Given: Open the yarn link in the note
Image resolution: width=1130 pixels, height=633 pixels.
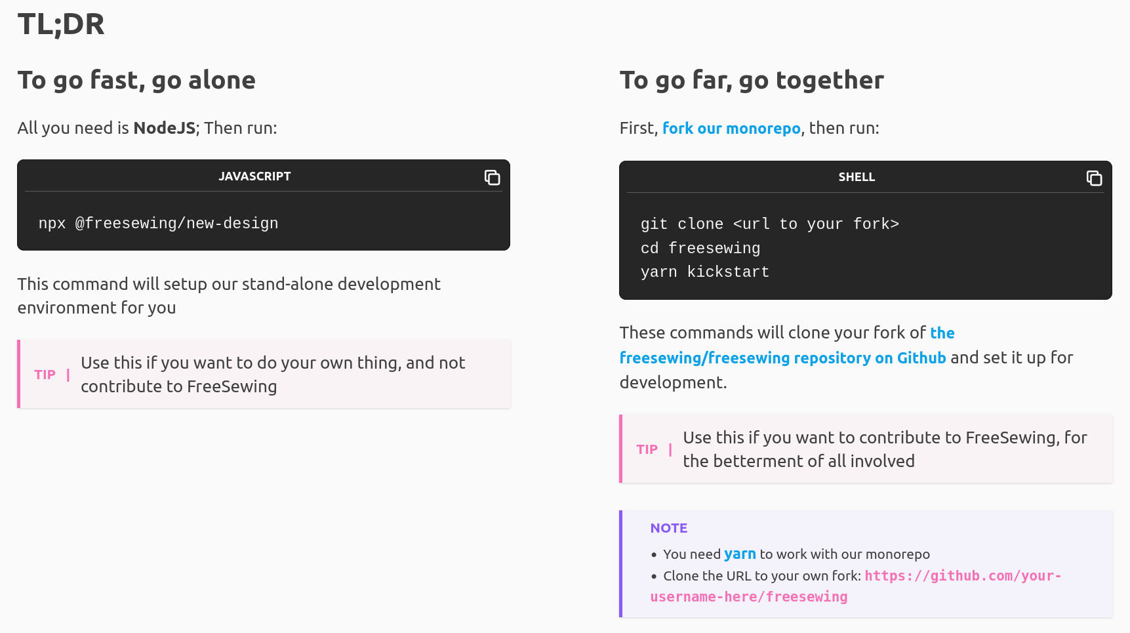Looking at the screenshot, I should 740,554.
